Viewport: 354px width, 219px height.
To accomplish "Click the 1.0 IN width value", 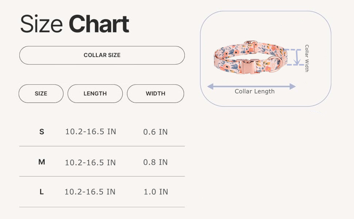I will click(156, 192).
